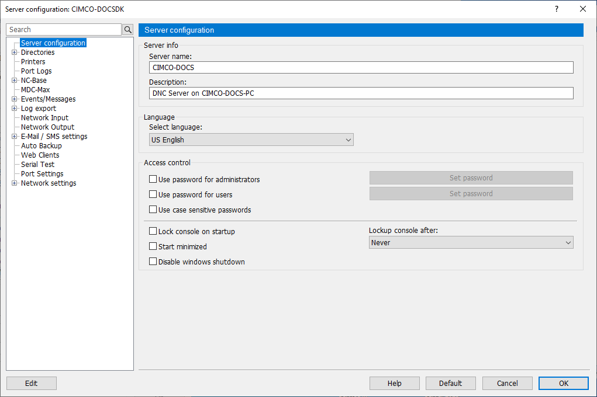Click the Description text field
The image size is (597, 397).
tap(361, 93)
